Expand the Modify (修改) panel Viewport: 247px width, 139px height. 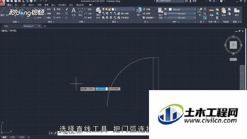[51, 22]
